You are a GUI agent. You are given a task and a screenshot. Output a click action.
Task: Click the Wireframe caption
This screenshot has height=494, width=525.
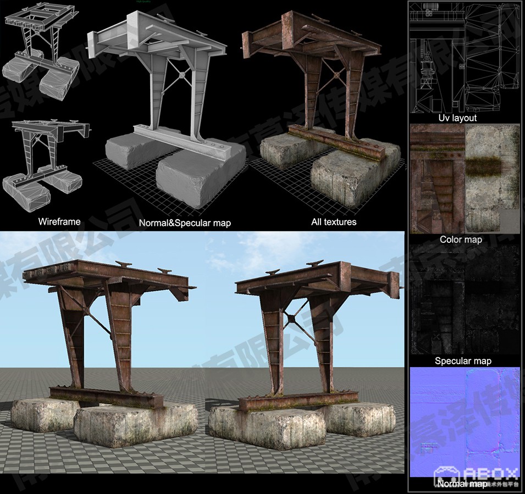pos(59,222)
